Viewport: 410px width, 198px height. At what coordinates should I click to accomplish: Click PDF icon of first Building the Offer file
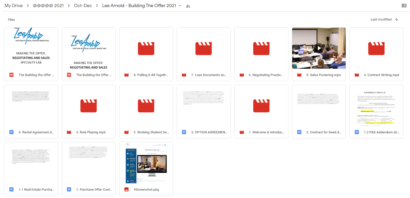(11, 75)
